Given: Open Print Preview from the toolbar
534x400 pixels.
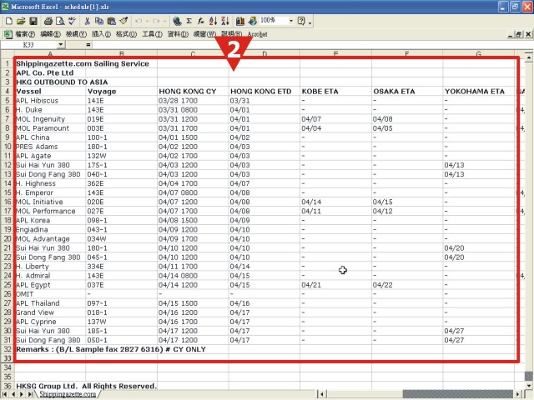Looking at the screenshot, I should tap(59, 20).
